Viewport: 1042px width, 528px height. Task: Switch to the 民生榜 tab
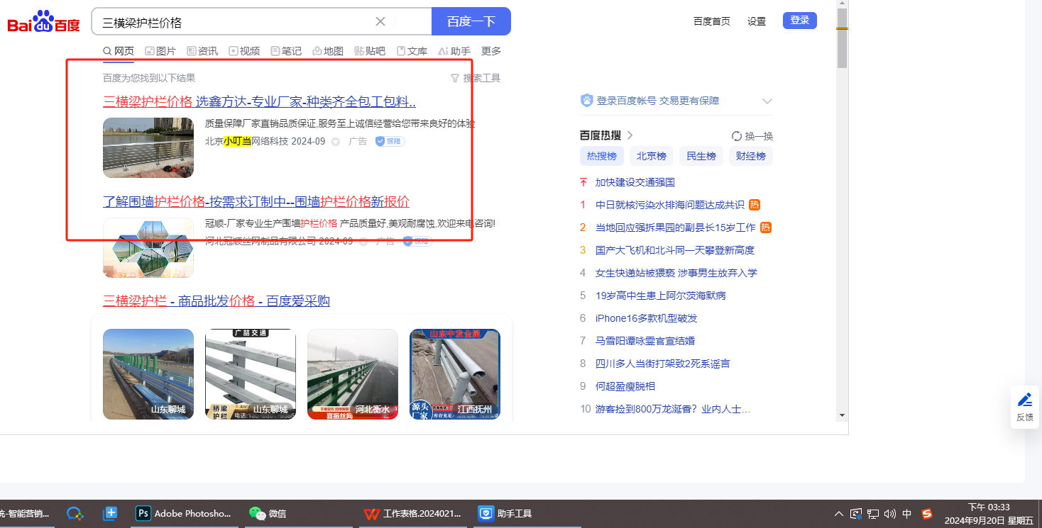coord(701,156)
